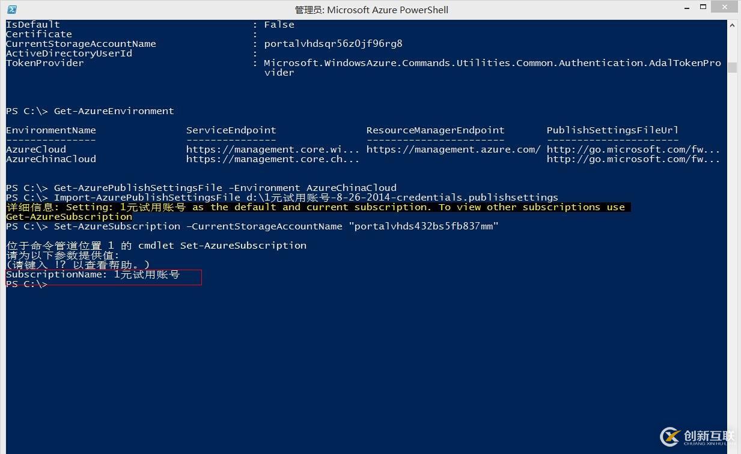
Task: Click the EnvironmentName column header
Action: point(51,130)
